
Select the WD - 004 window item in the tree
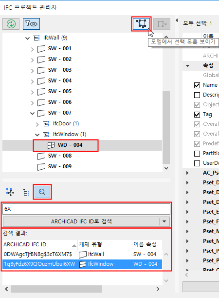[82, 145]
